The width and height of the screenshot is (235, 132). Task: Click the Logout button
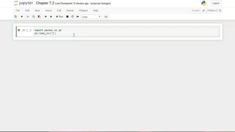(216, 3)
